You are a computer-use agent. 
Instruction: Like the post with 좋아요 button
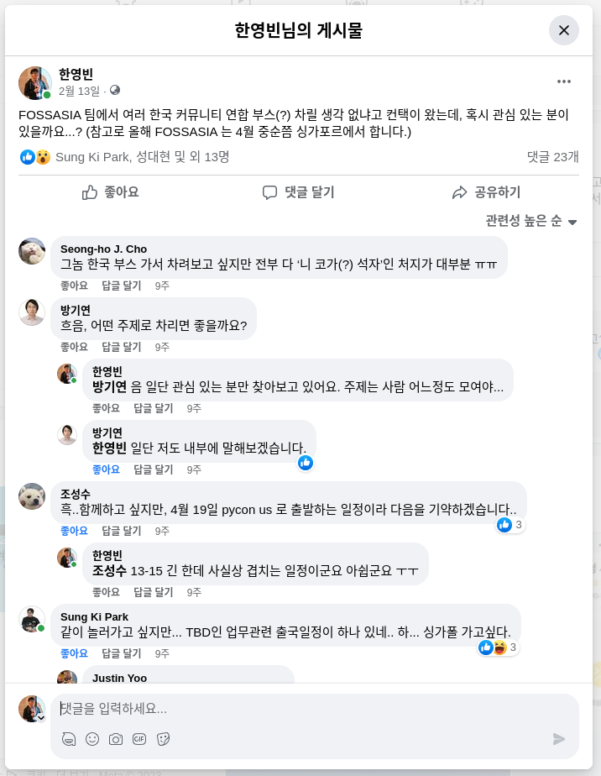pyautogui.click(x=111, y=192)
